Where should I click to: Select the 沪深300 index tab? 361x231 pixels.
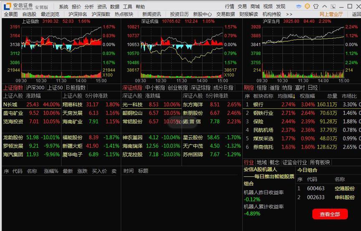point(35,87)
